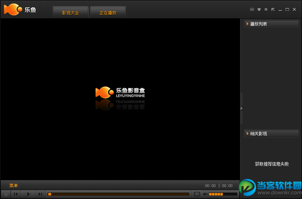
Task: Switch to the 正在播放 tab
Action: (108, 12)
